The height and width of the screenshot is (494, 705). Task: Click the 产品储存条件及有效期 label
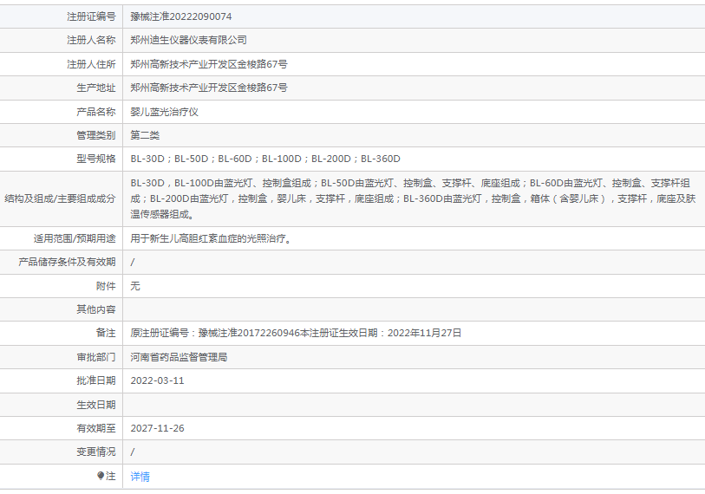tap(67, 262)
